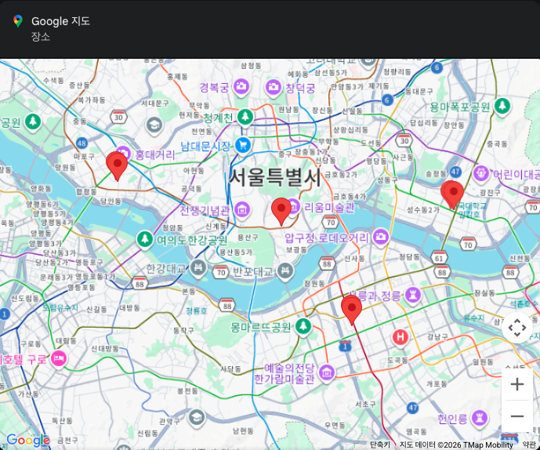The width and height of the screenshot is (540, 450).
Task: Click the 한강대교 bridge pin
Action: [198, 267]
